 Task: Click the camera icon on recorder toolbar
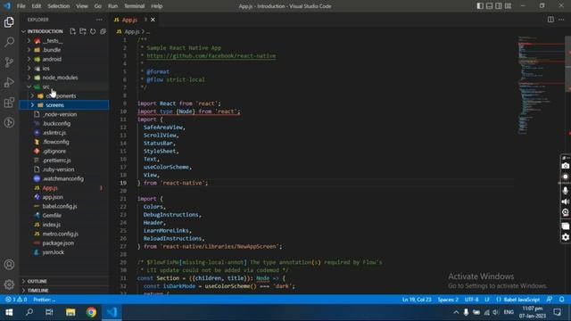[565, 166]
